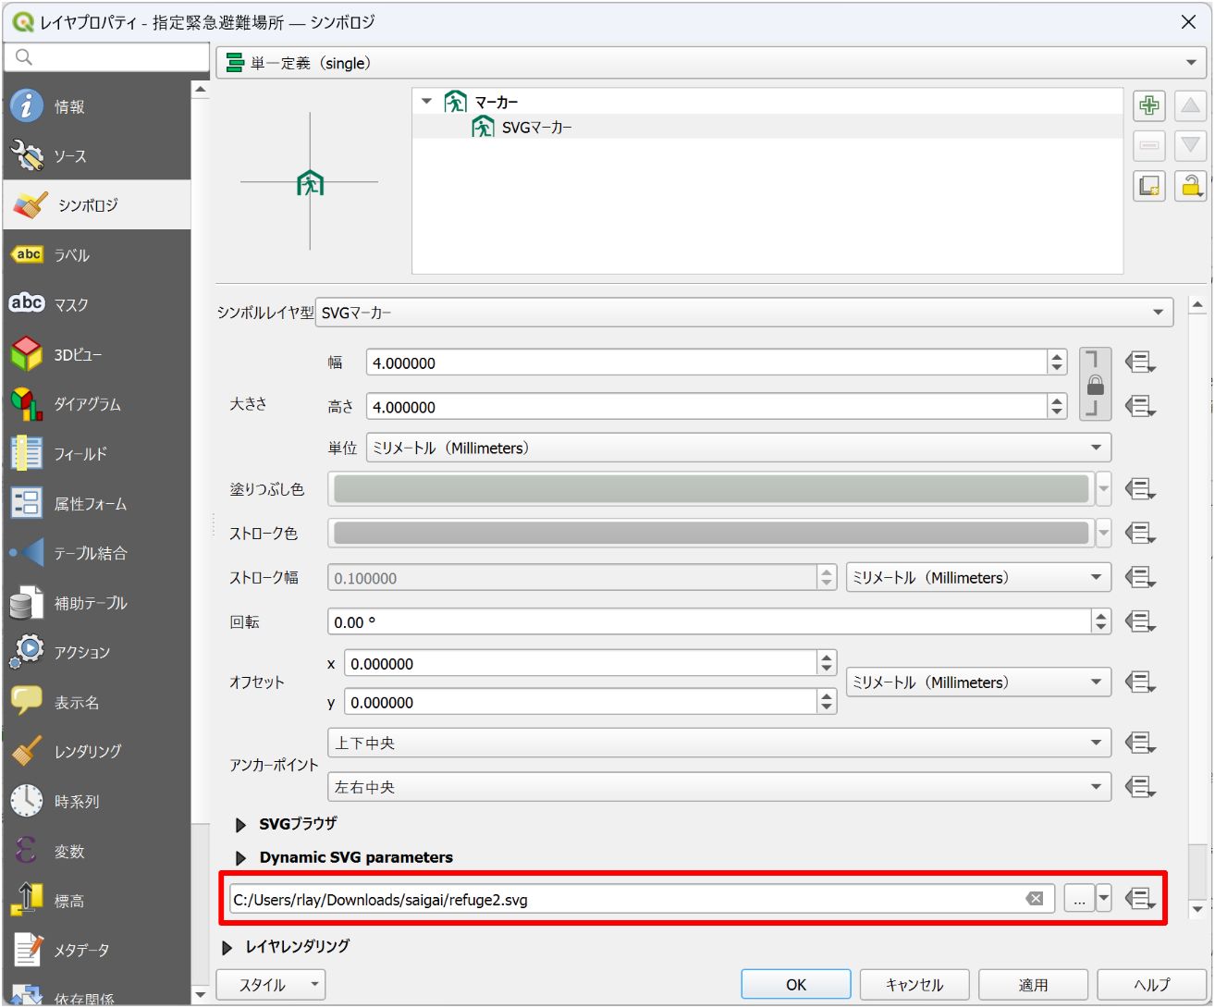Open the マスク (Masks) tab

click(x=97, y=304)
